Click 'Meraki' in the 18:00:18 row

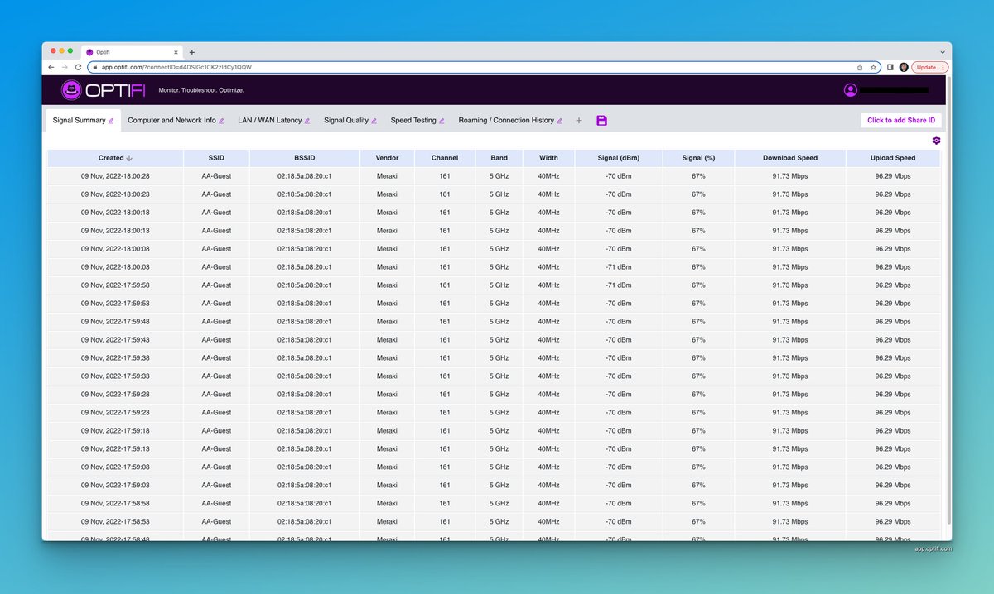pos(387,213)
